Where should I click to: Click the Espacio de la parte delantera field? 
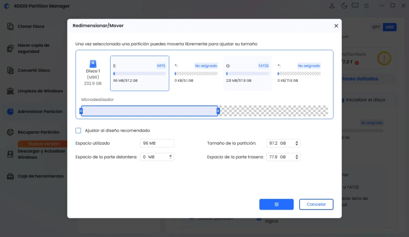click(x=157, y=157)
